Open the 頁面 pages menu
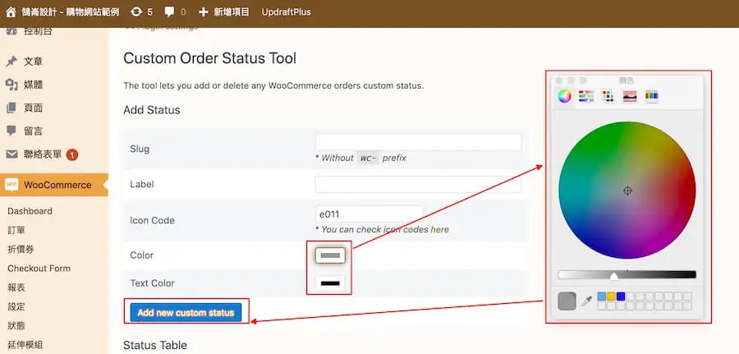 pyautogui.click(x=33, y=108)
